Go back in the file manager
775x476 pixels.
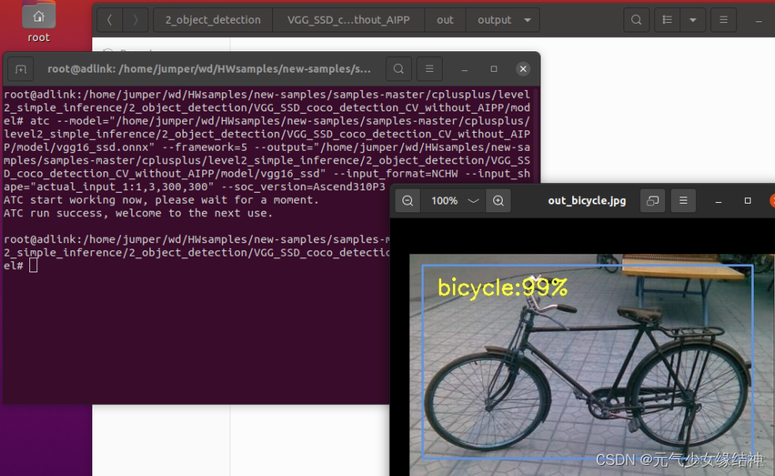110,20
